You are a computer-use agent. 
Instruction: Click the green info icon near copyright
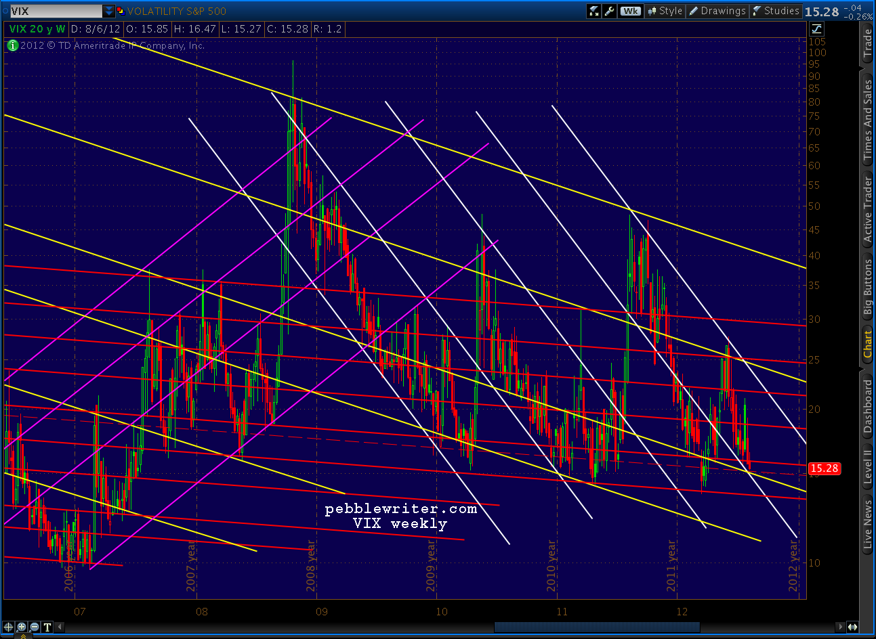(x=12, y=45)
